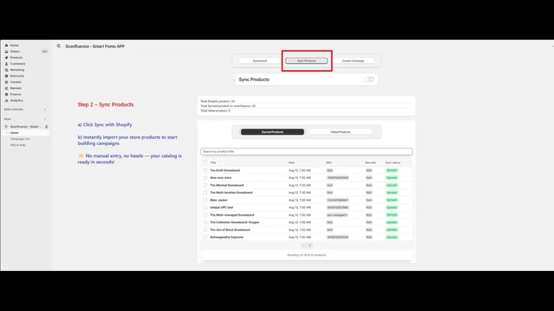Open the Marketing target icon
554x311 pixels.
click(x=6, y=70)
